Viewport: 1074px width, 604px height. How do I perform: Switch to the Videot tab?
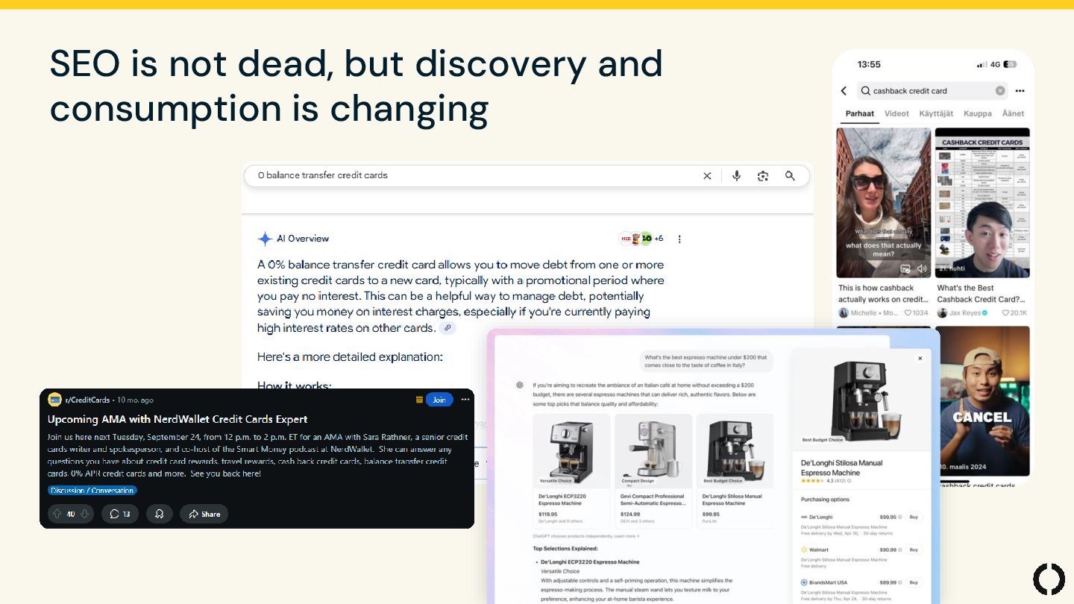pyautogui.click(x=896, y=114)
